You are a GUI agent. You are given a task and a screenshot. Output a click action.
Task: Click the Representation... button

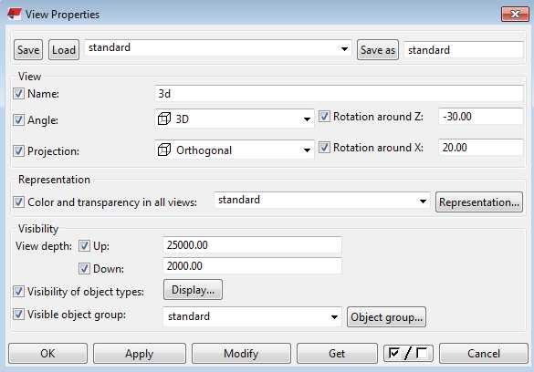[x=479, y=202]
